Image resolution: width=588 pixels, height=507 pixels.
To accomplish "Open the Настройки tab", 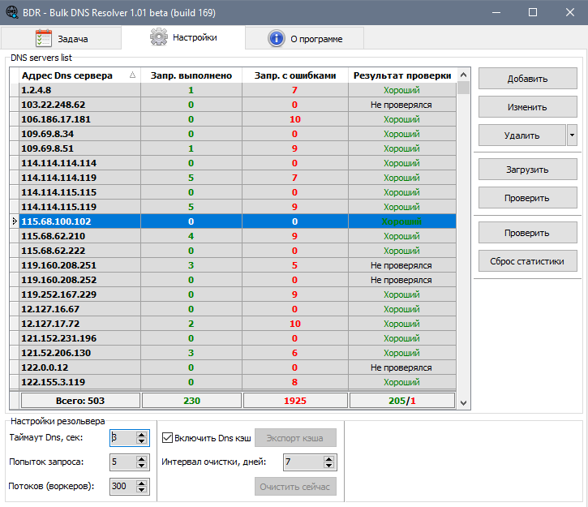I will point(183,37).
